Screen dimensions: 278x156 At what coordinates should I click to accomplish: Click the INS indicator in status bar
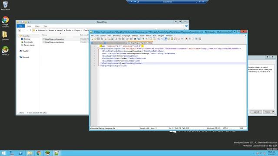tap(242, 128)
